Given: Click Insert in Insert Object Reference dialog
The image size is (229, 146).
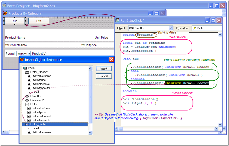Looking at the screenshot, I should click(x=104, y=69).
